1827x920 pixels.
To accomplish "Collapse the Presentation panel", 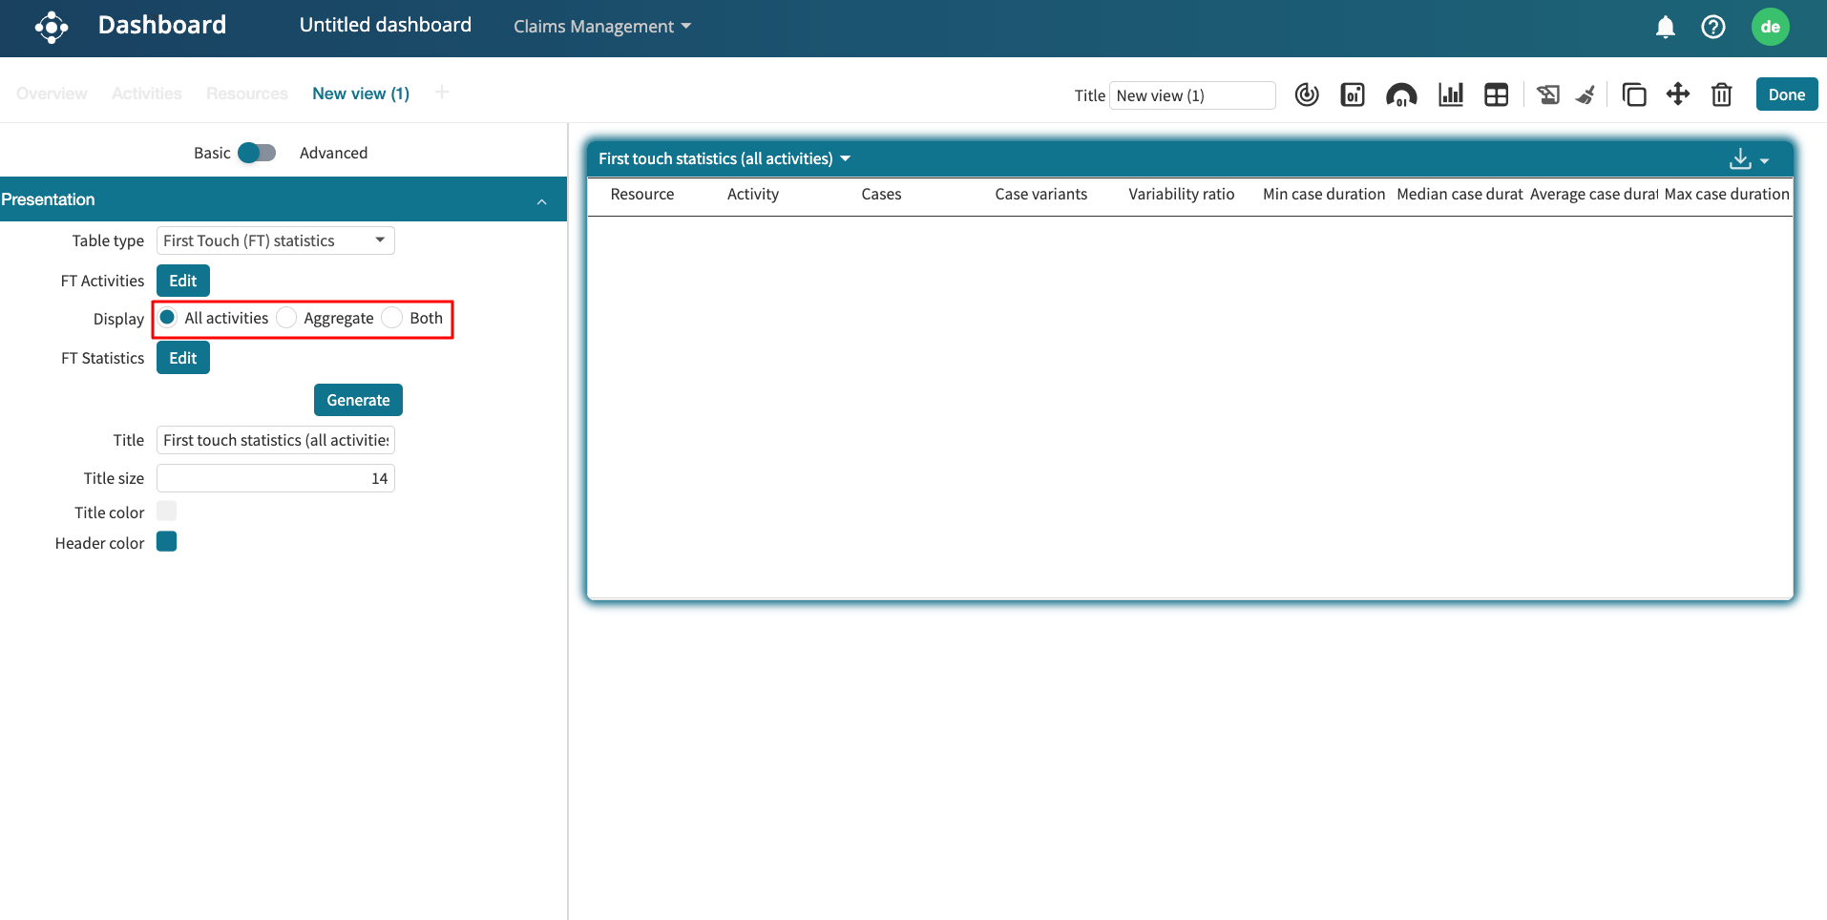I will point(541,200).
